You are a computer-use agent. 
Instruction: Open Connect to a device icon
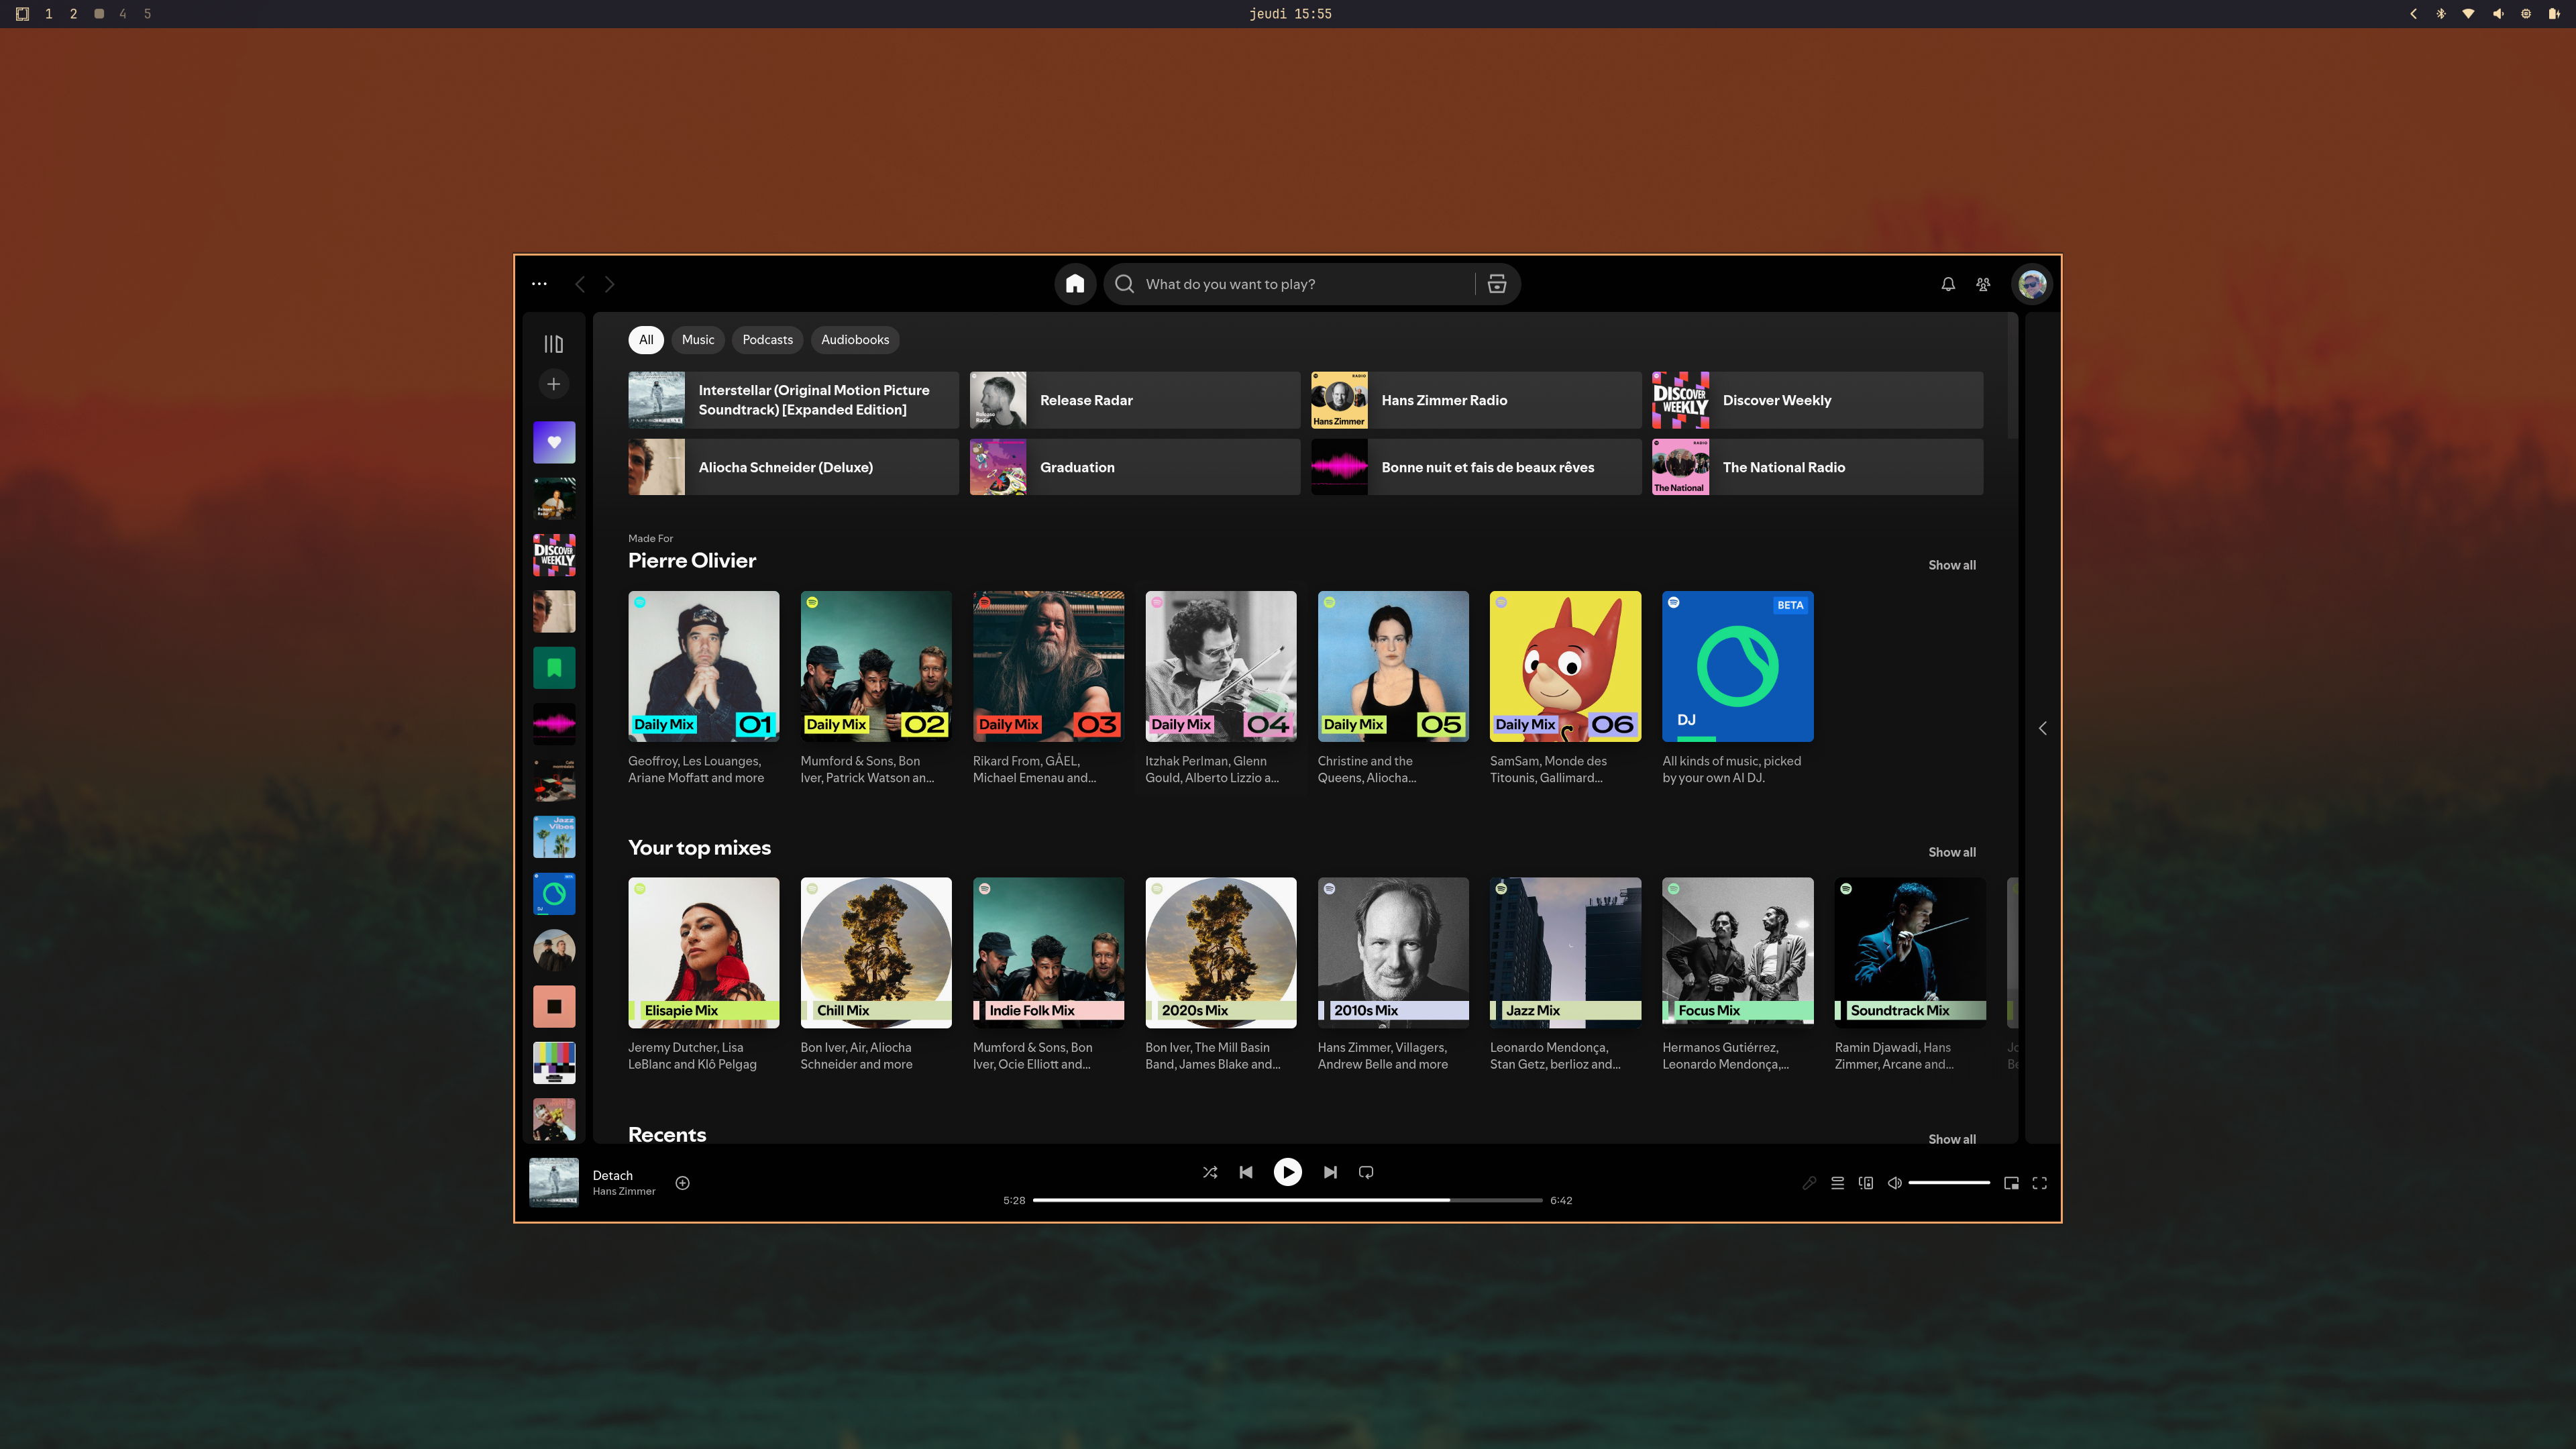[1866, 1183]
